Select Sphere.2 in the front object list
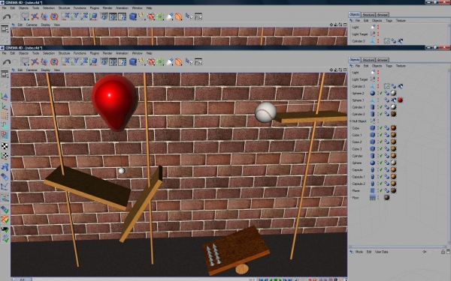Screen dimensions: 451x281 [358, 93]
